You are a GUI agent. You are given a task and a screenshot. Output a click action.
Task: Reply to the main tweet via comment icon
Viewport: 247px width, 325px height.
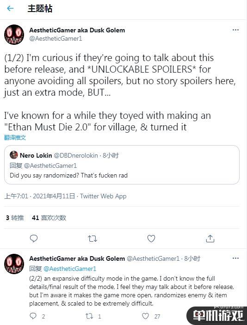coord(34,239)
